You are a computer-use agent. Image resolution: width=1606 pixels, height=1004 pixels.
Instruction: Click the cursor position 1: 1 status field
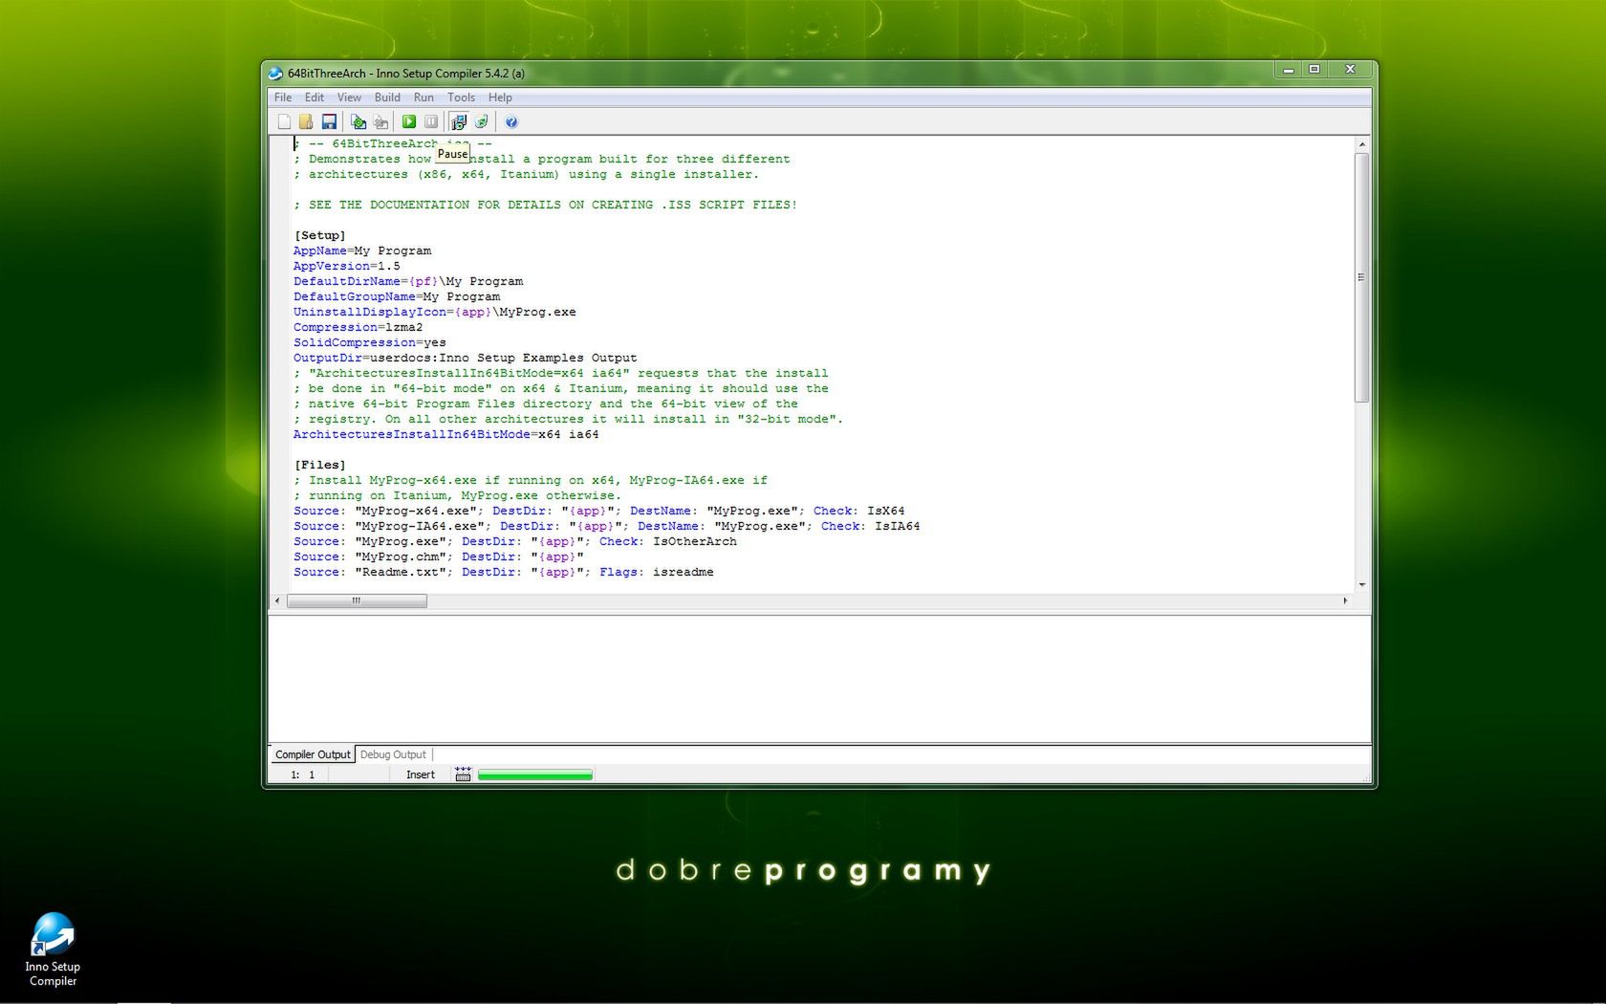click(303, 775)
